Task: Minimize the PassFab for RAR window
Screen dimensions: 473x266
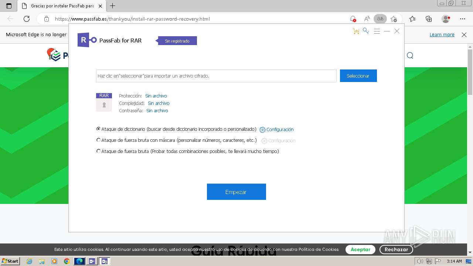Action: pyautogui.click(x=387, y=31)
